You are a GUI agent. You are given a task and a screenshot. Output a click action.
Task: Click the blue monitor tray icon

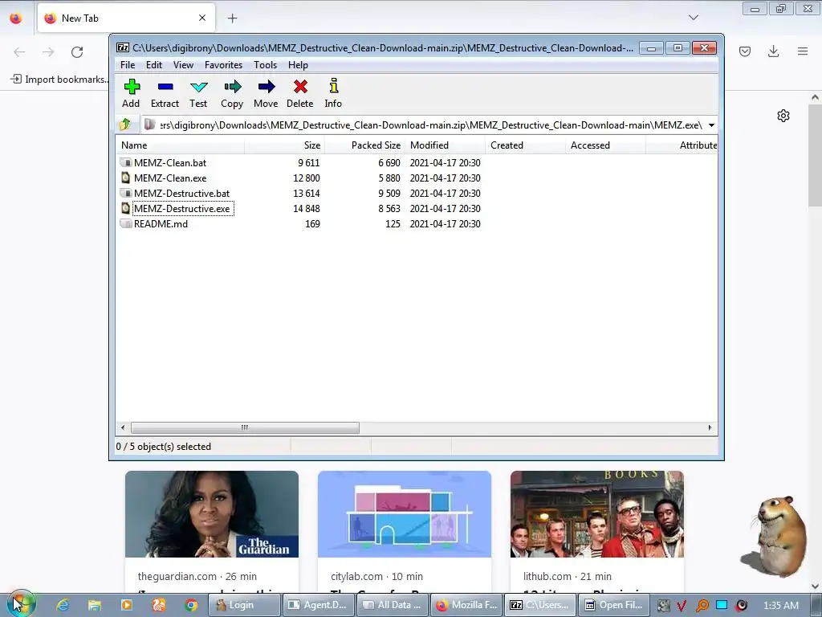[722, 605]
